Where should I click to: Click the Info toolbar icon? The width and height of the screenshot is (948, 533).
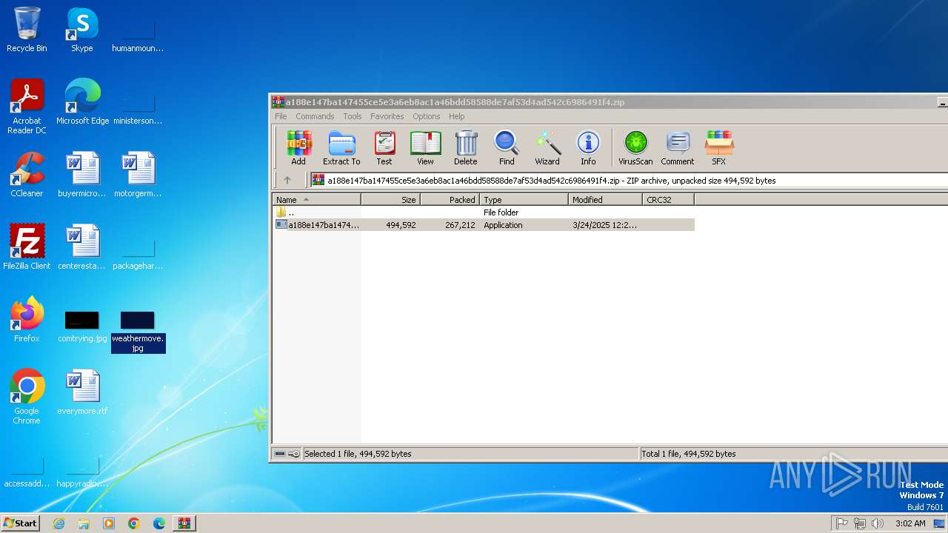(588, 147)
